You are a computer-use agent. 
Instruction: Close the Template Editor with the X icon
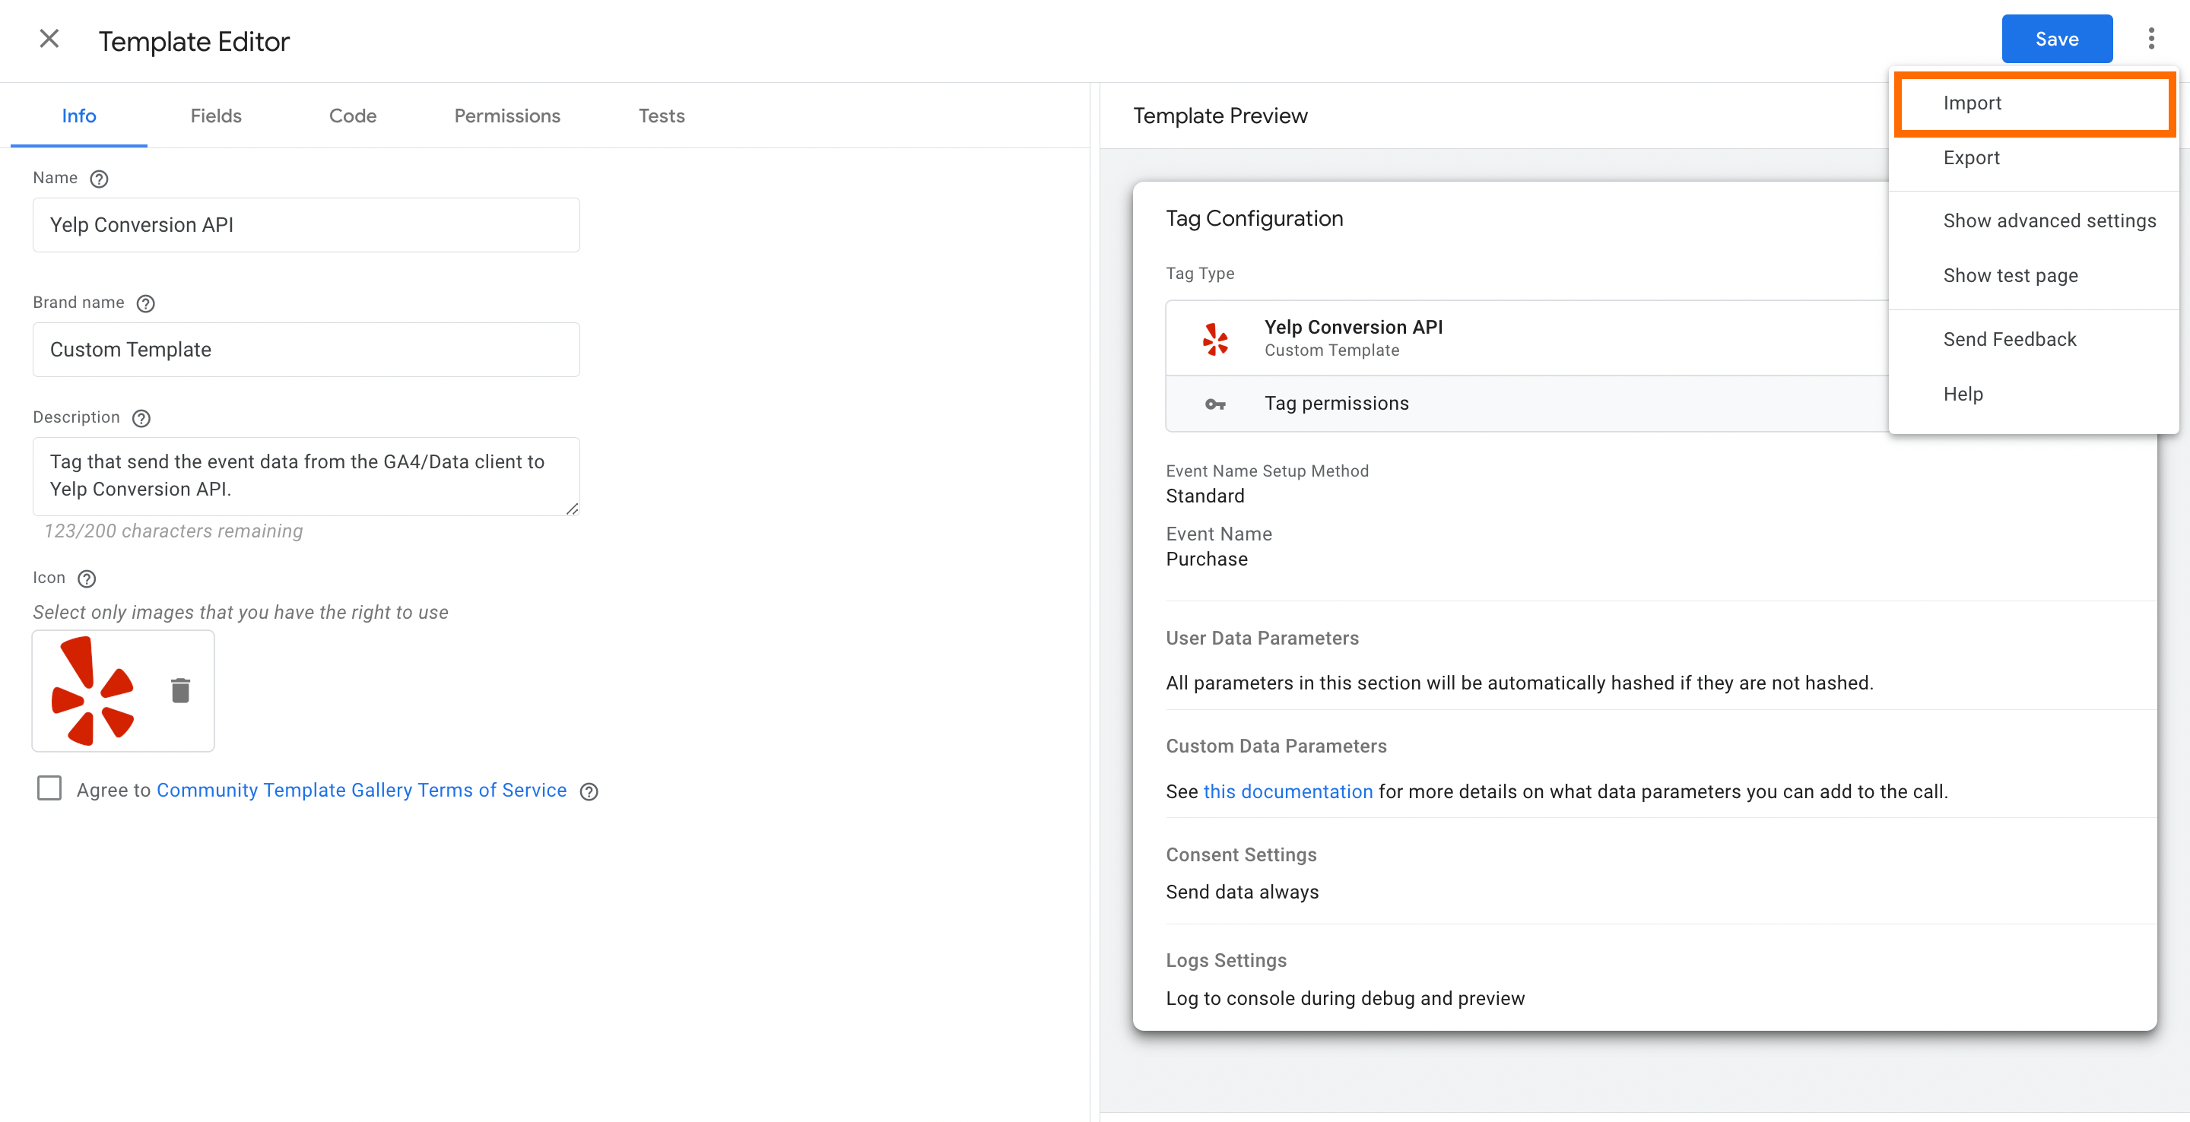point(49,39)
